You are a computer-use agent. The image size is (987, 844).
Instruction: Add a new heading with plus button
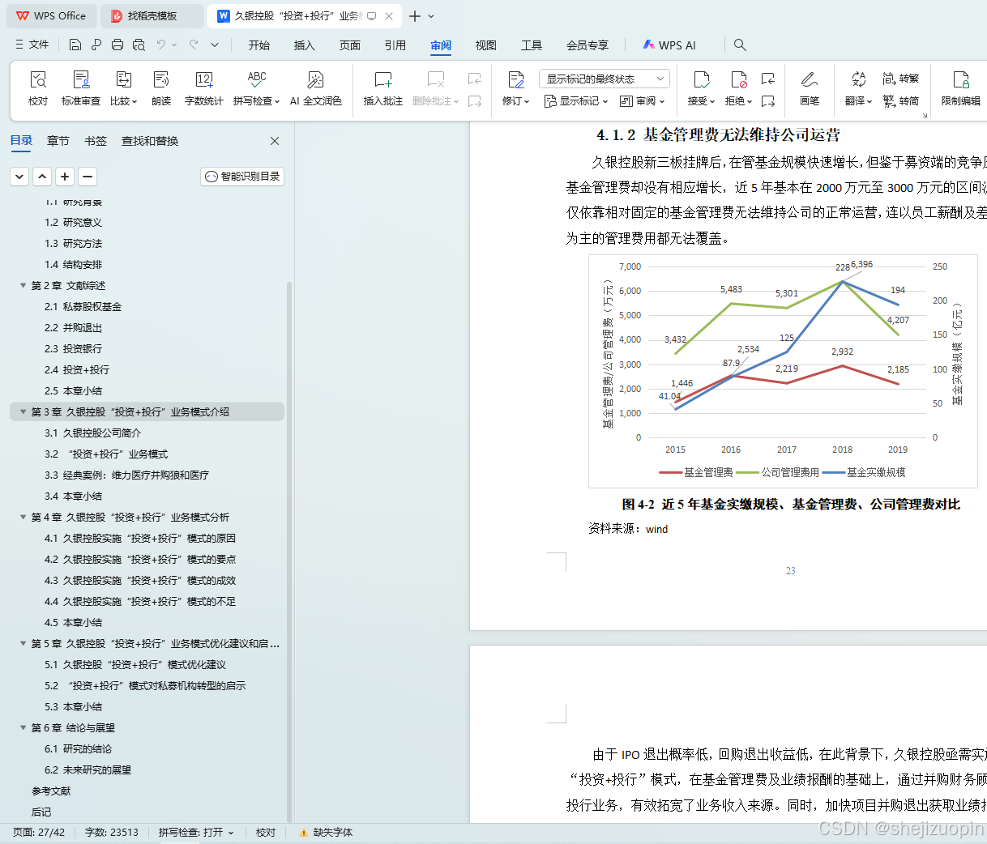tap(65, 177)
